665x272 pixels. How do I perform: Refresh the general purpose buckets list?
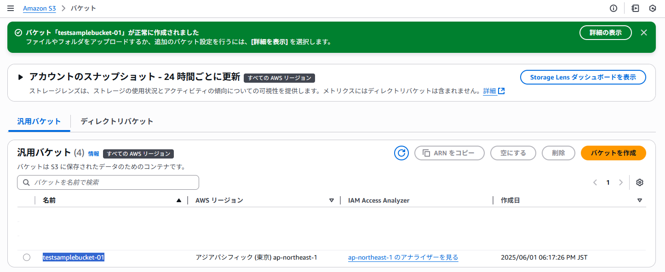[401, 153]
